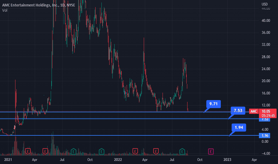Click the 16.00 price axis label

pyautogui.click(x=266, y=93)
